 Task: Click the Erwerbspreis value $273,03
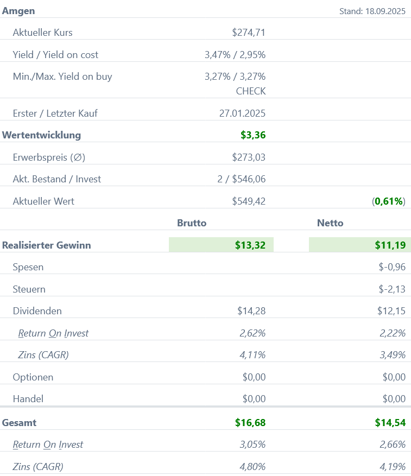coord(249,157)
